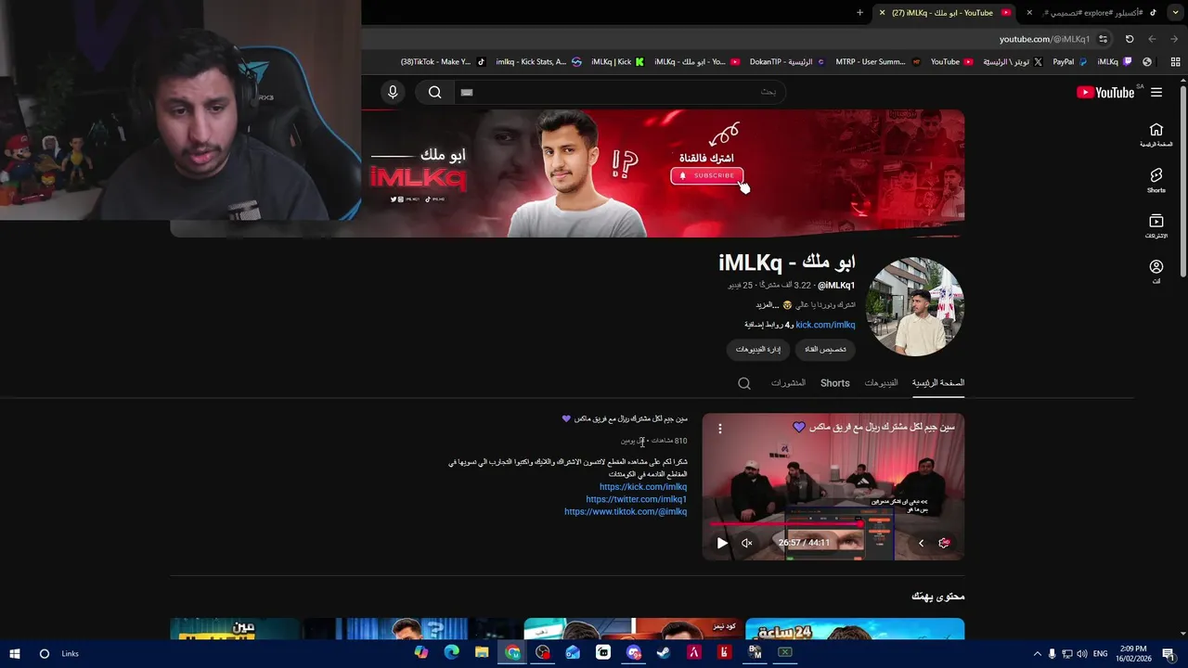Click Manage videos button
This screenshot has height=668, width=1188.
[758, 349]
